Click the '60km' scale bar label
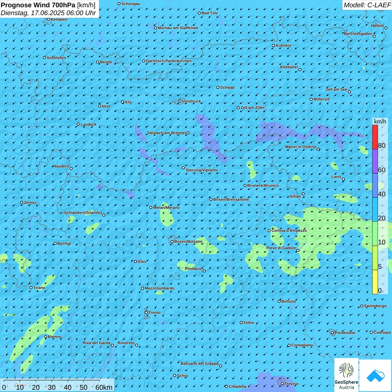This screenshot has height=392, width=392. coord(104,387)
